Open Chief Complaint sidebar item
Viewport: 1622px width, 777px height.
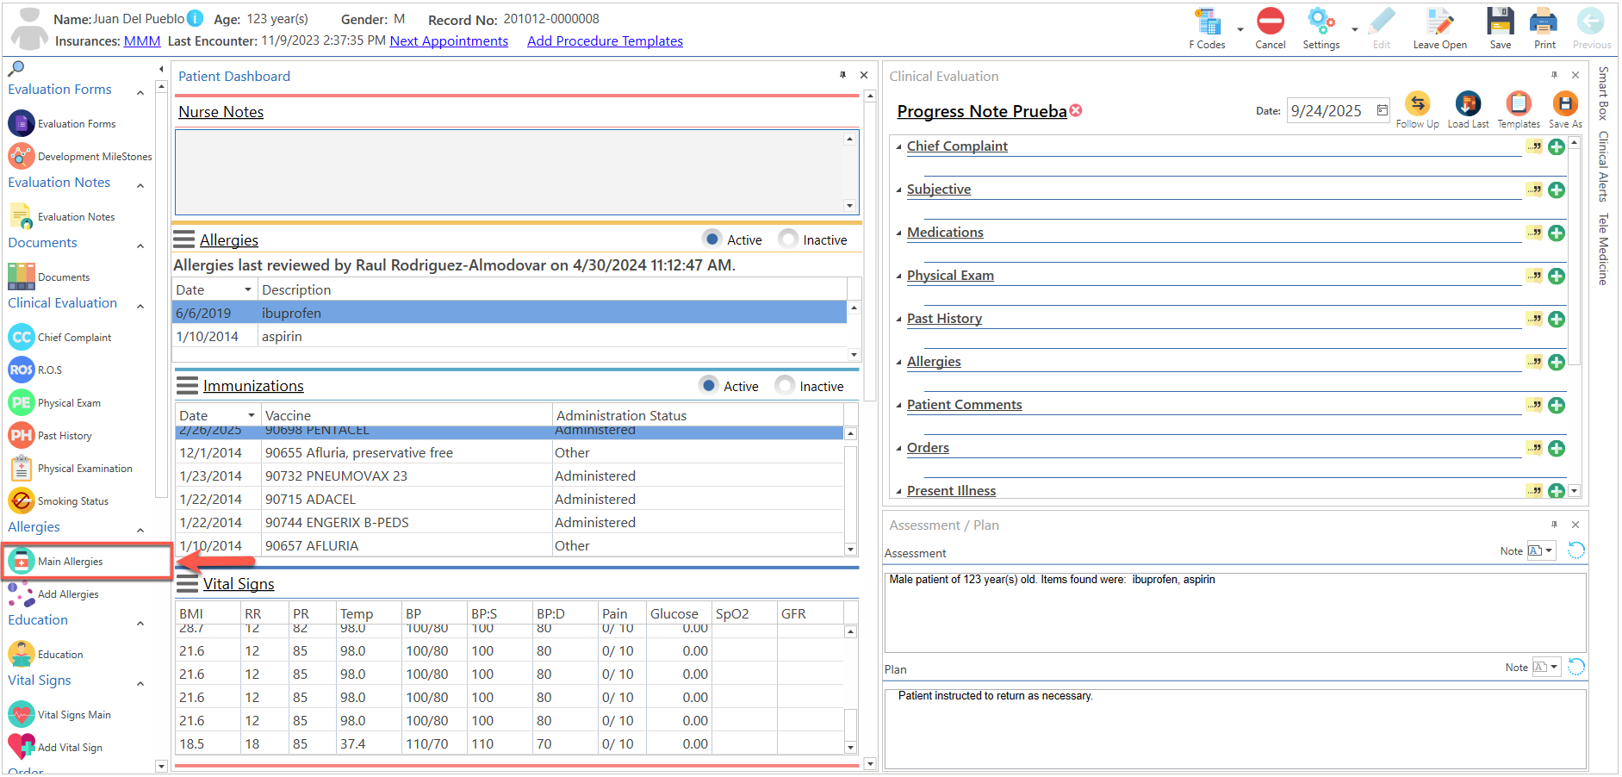pos(60,337)
